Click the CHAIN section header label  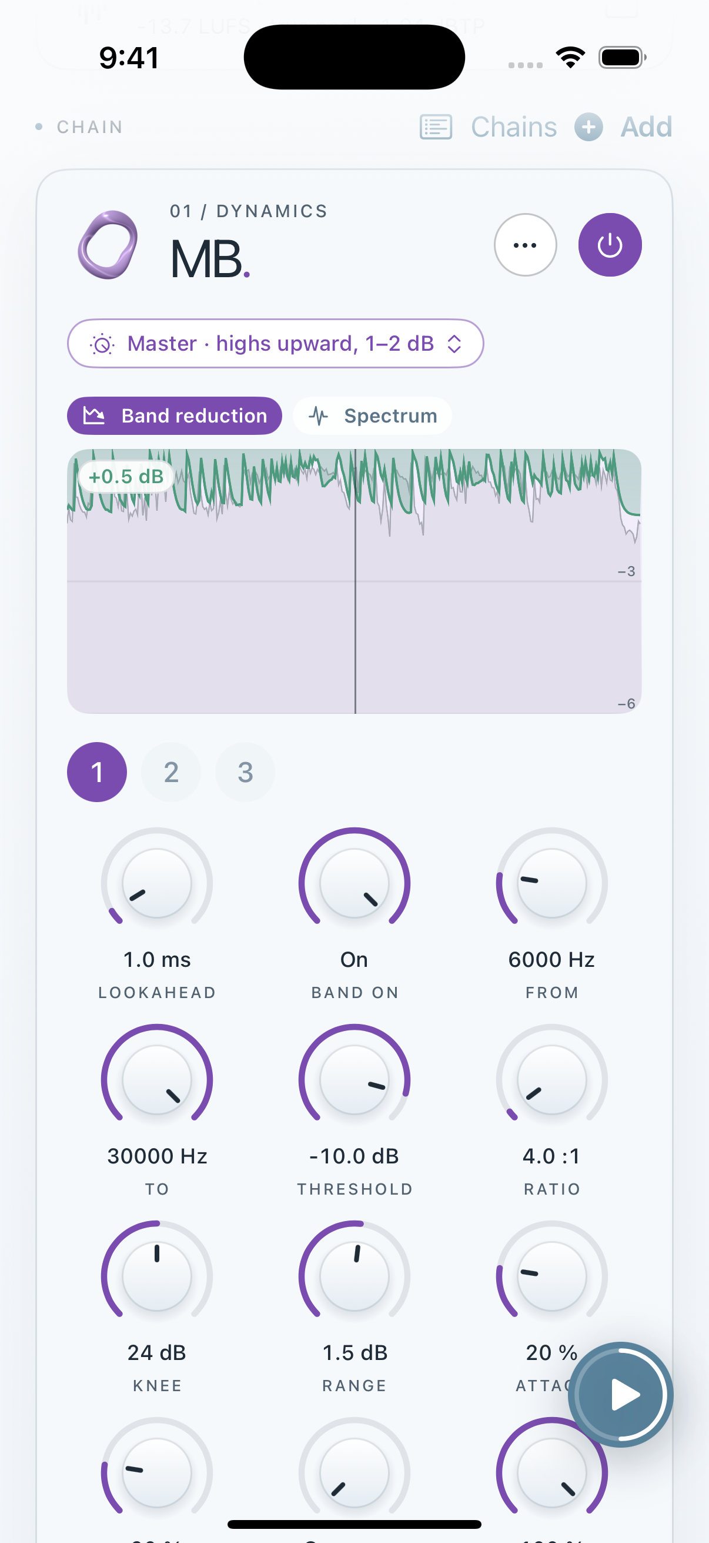(90, 127)
